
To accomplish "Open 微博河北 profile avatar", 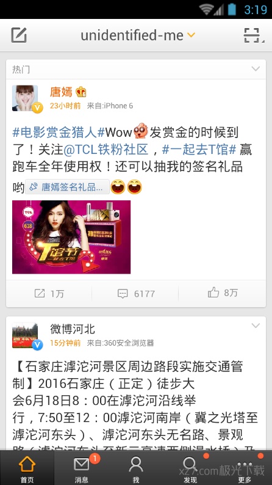I will pos(26,335).
